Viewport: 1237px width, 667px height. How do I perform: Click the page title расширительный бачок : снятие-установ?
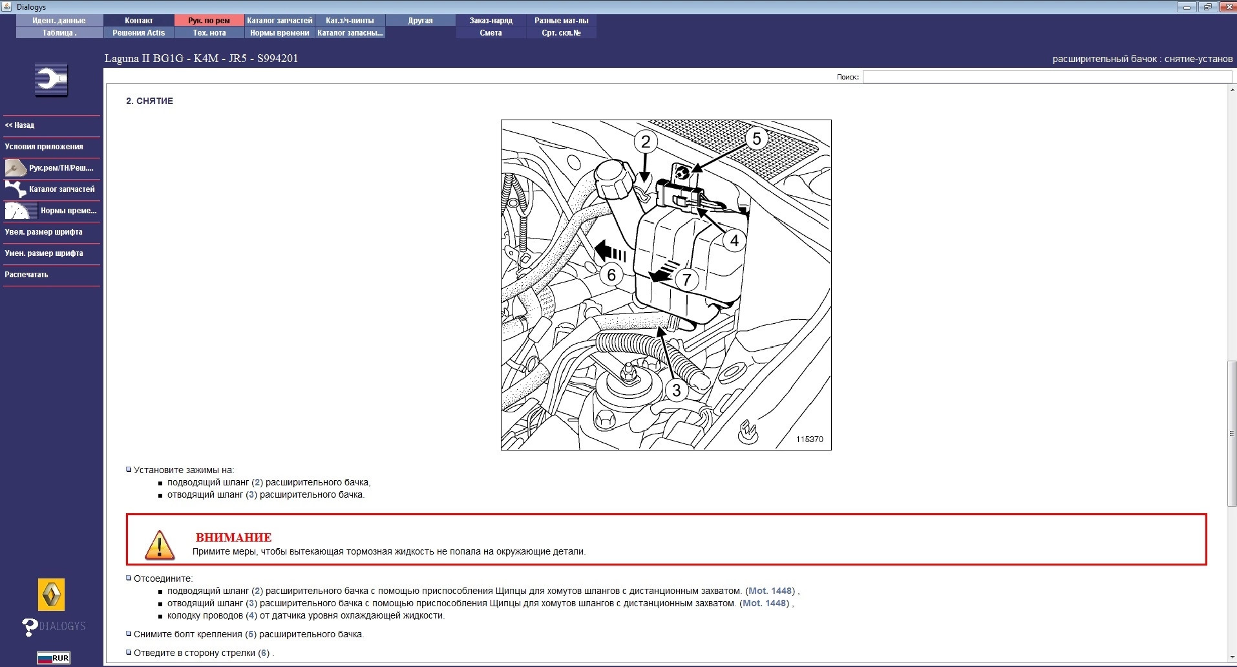(1143, 59)
